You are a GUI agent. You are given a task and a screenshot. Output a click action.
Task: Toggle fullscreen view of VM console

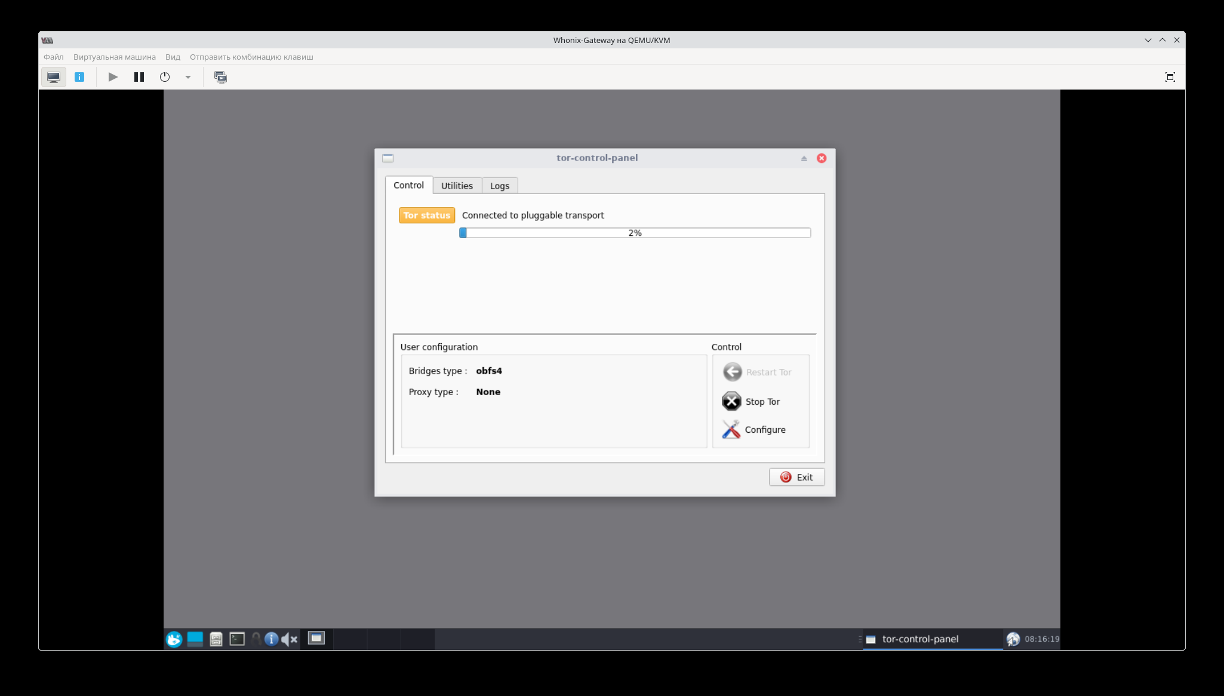pyautogui.click(x=1170, y=77)
